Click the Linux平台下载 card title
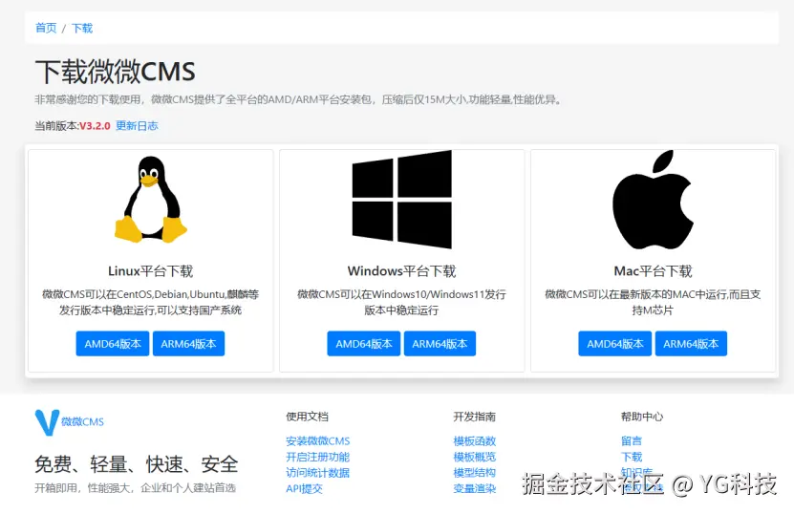The image size is (794, 514). click(150, 271)
